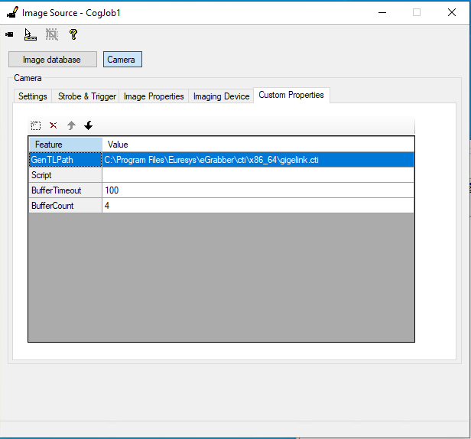Open the calibration ruler tool icon

[x=30, y=34]
